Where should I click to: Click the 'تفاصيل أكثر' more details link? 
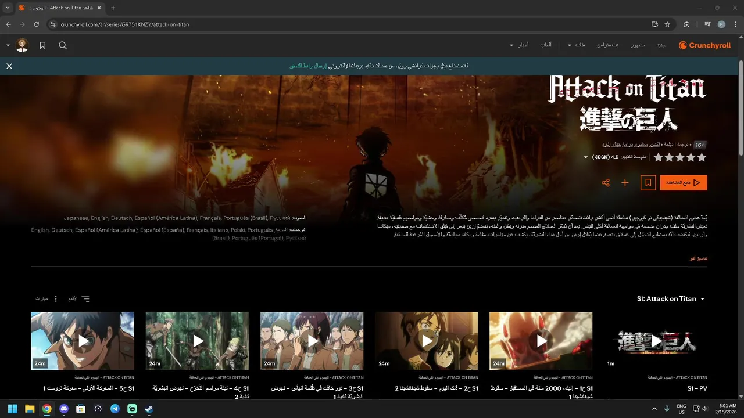click(698, 258)
